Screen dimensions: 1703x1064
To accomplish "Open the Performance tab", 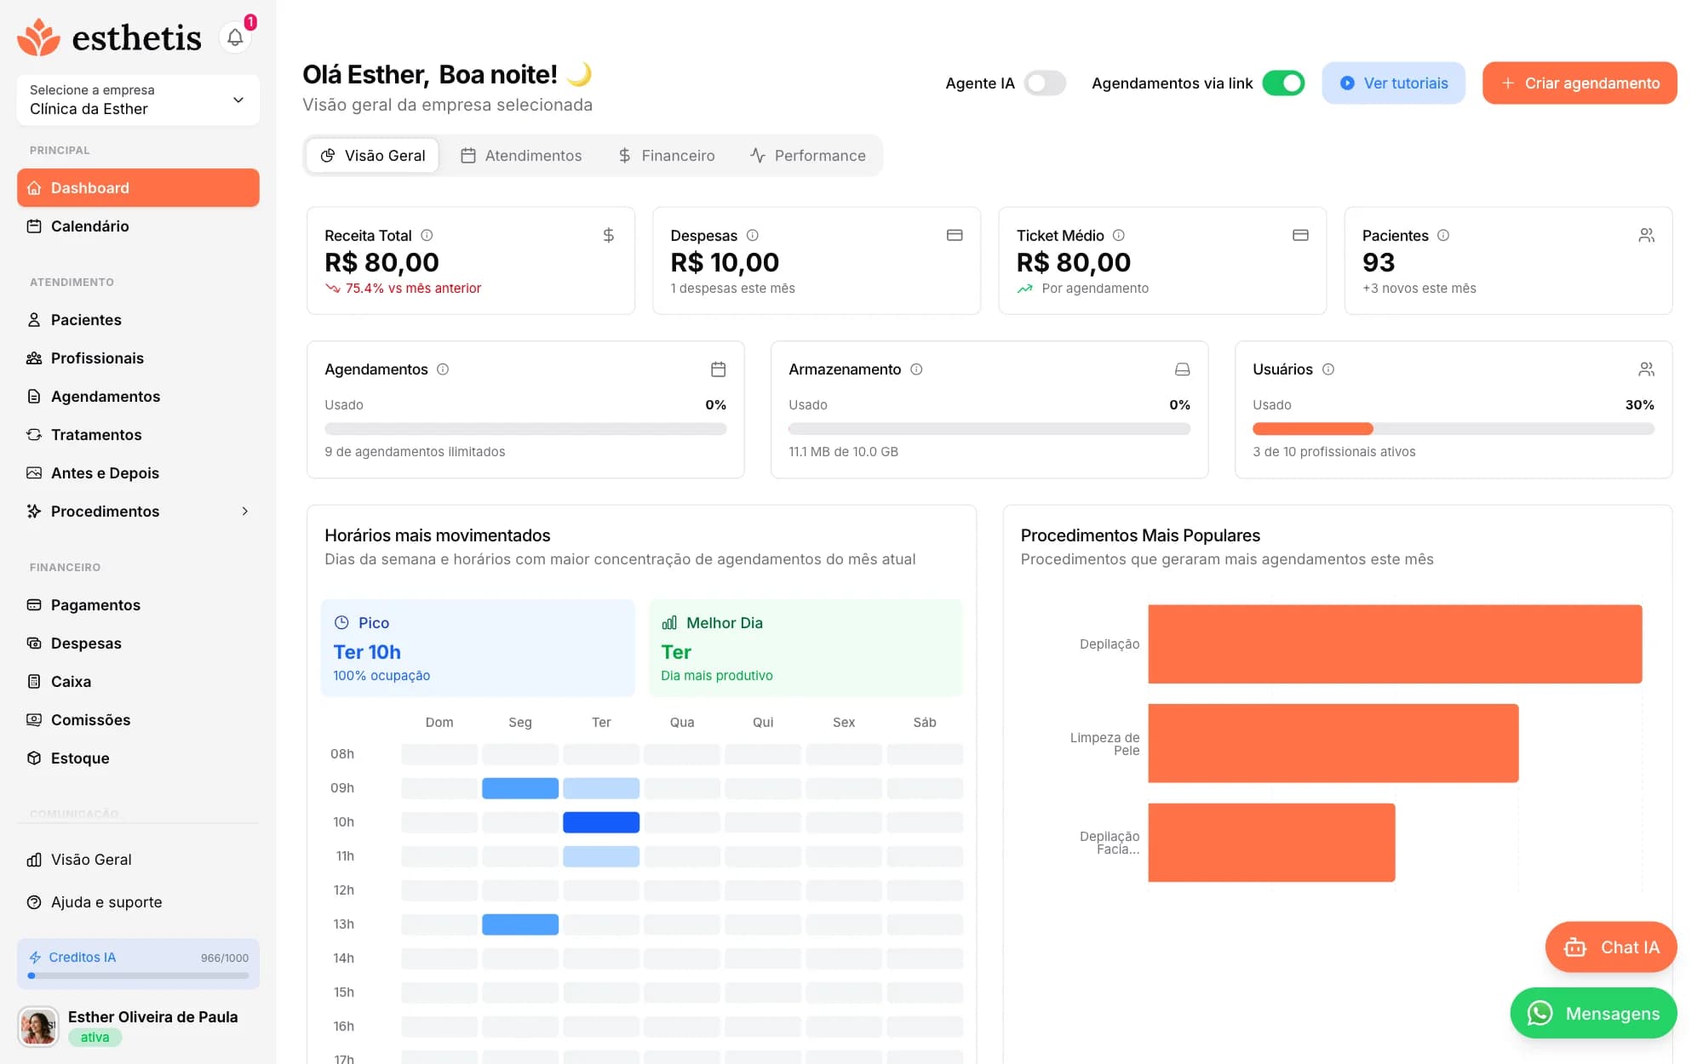I will [x=808, y=156].
